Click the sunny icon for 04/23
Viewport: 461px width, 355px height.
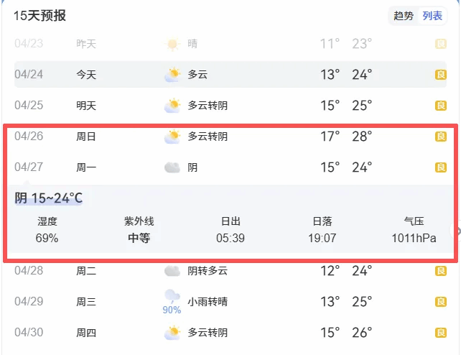(172, 44)
